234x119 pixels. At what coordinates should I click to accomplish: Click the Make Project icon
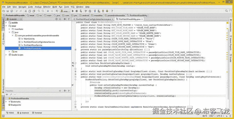pos(57,11)
